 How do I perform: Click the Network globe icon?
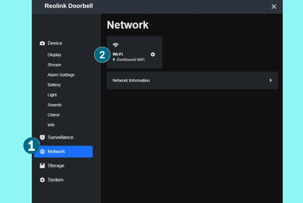pos(42,152)
